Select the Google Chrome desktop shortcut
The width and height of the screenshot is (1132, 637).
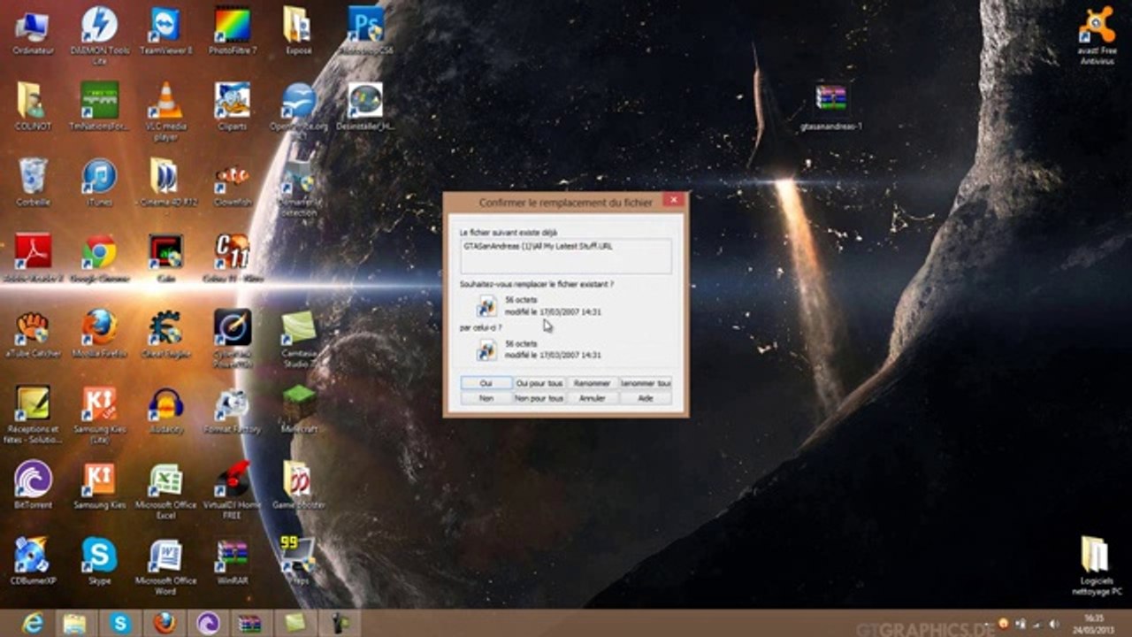pos(99,257)
